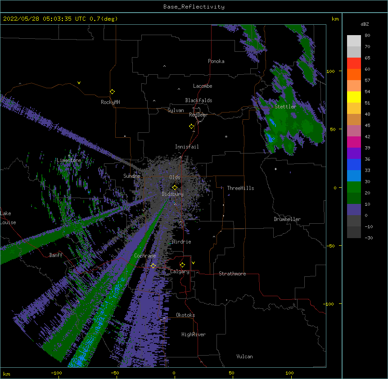Click the Cochrane label
Screen dimensions: 388x379
point(145,256)
